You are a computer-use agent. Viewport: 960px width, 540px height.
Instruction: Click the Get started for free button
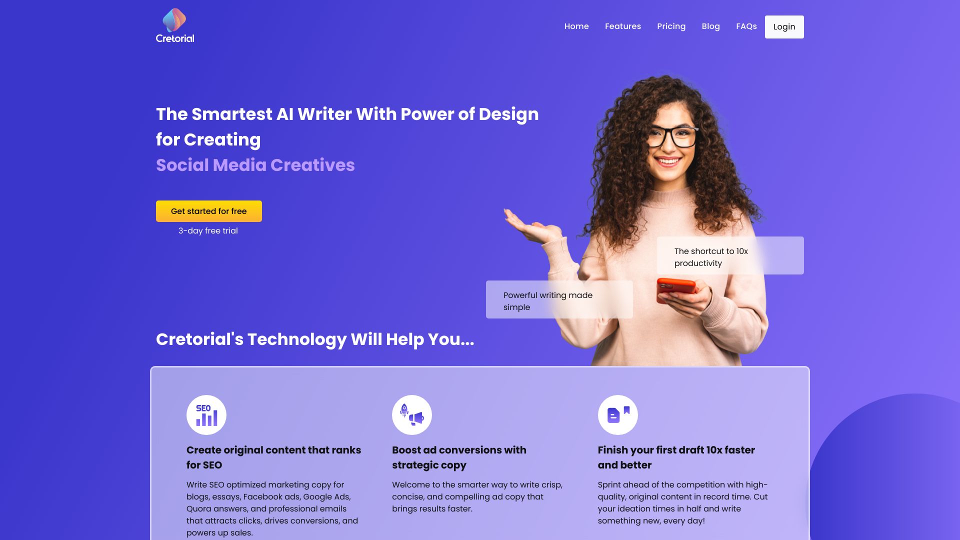tap(208, 211)
